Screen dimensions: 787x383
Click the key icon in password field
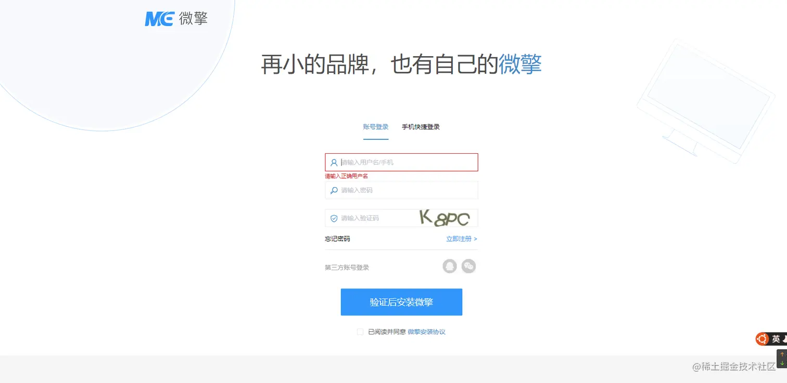point(334,190)
